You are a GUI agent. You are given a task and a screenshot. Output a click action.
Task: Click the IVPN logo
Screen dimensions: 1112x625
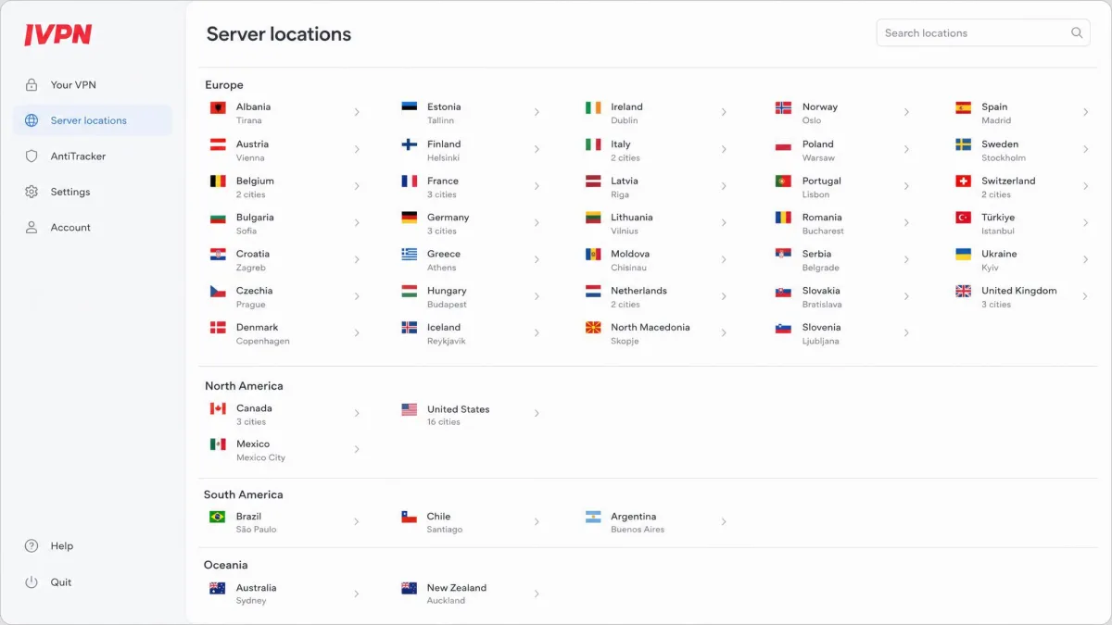pos(57,34)
